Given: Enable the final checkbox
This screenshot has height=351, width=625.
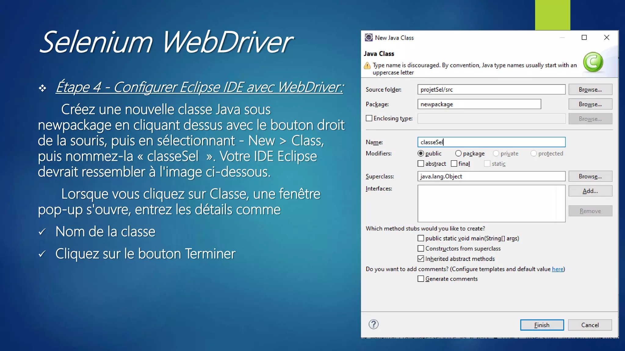Looking at the screenshot, I should (x=454, y=164).
